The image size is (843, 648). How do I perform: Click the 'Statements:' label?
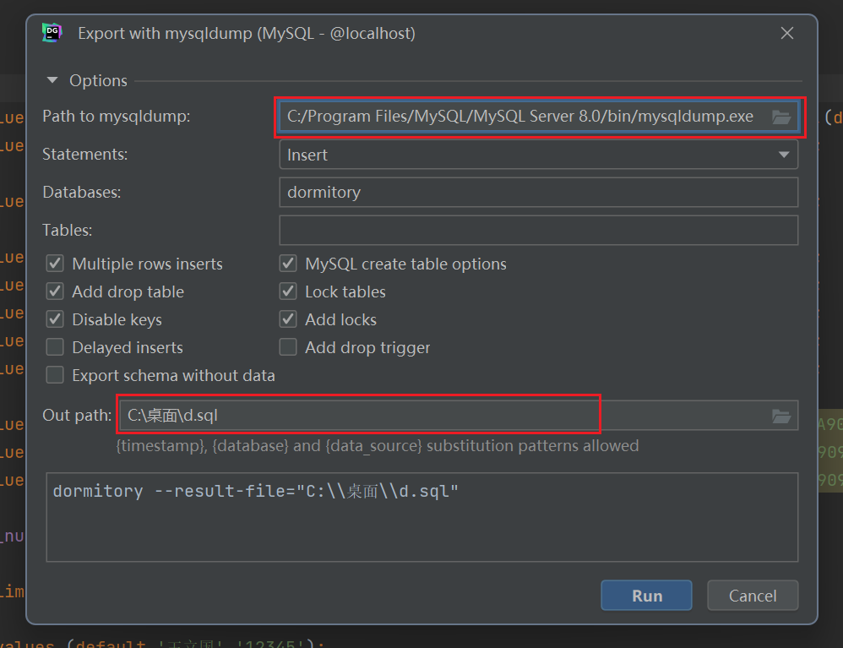click(85, 155)
